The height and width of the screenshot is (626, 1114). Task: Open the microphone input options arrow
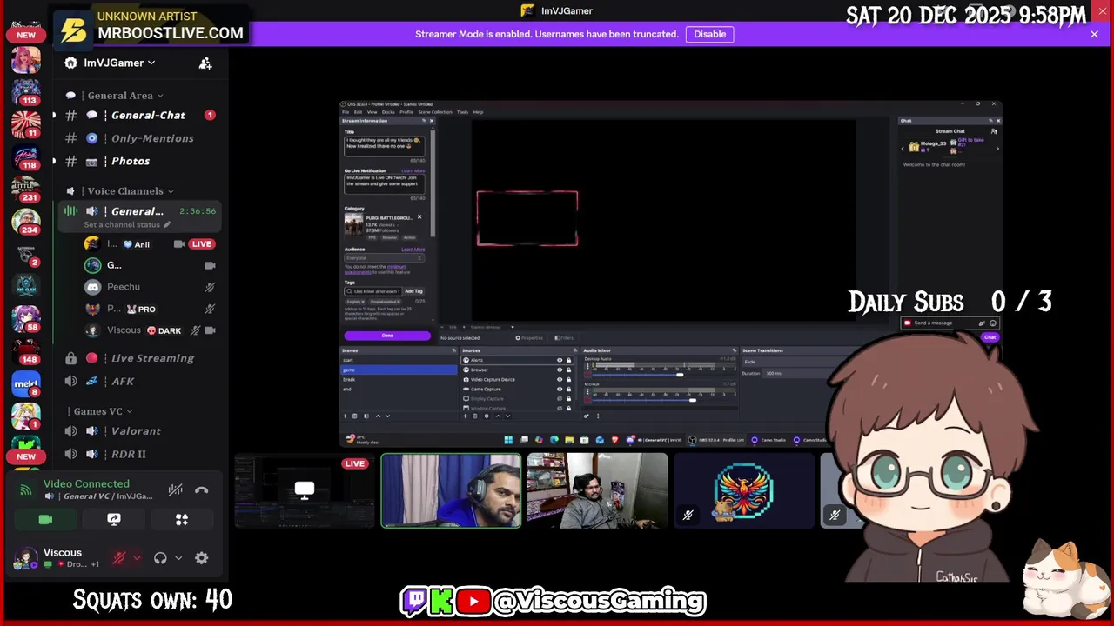click(137, 558)
